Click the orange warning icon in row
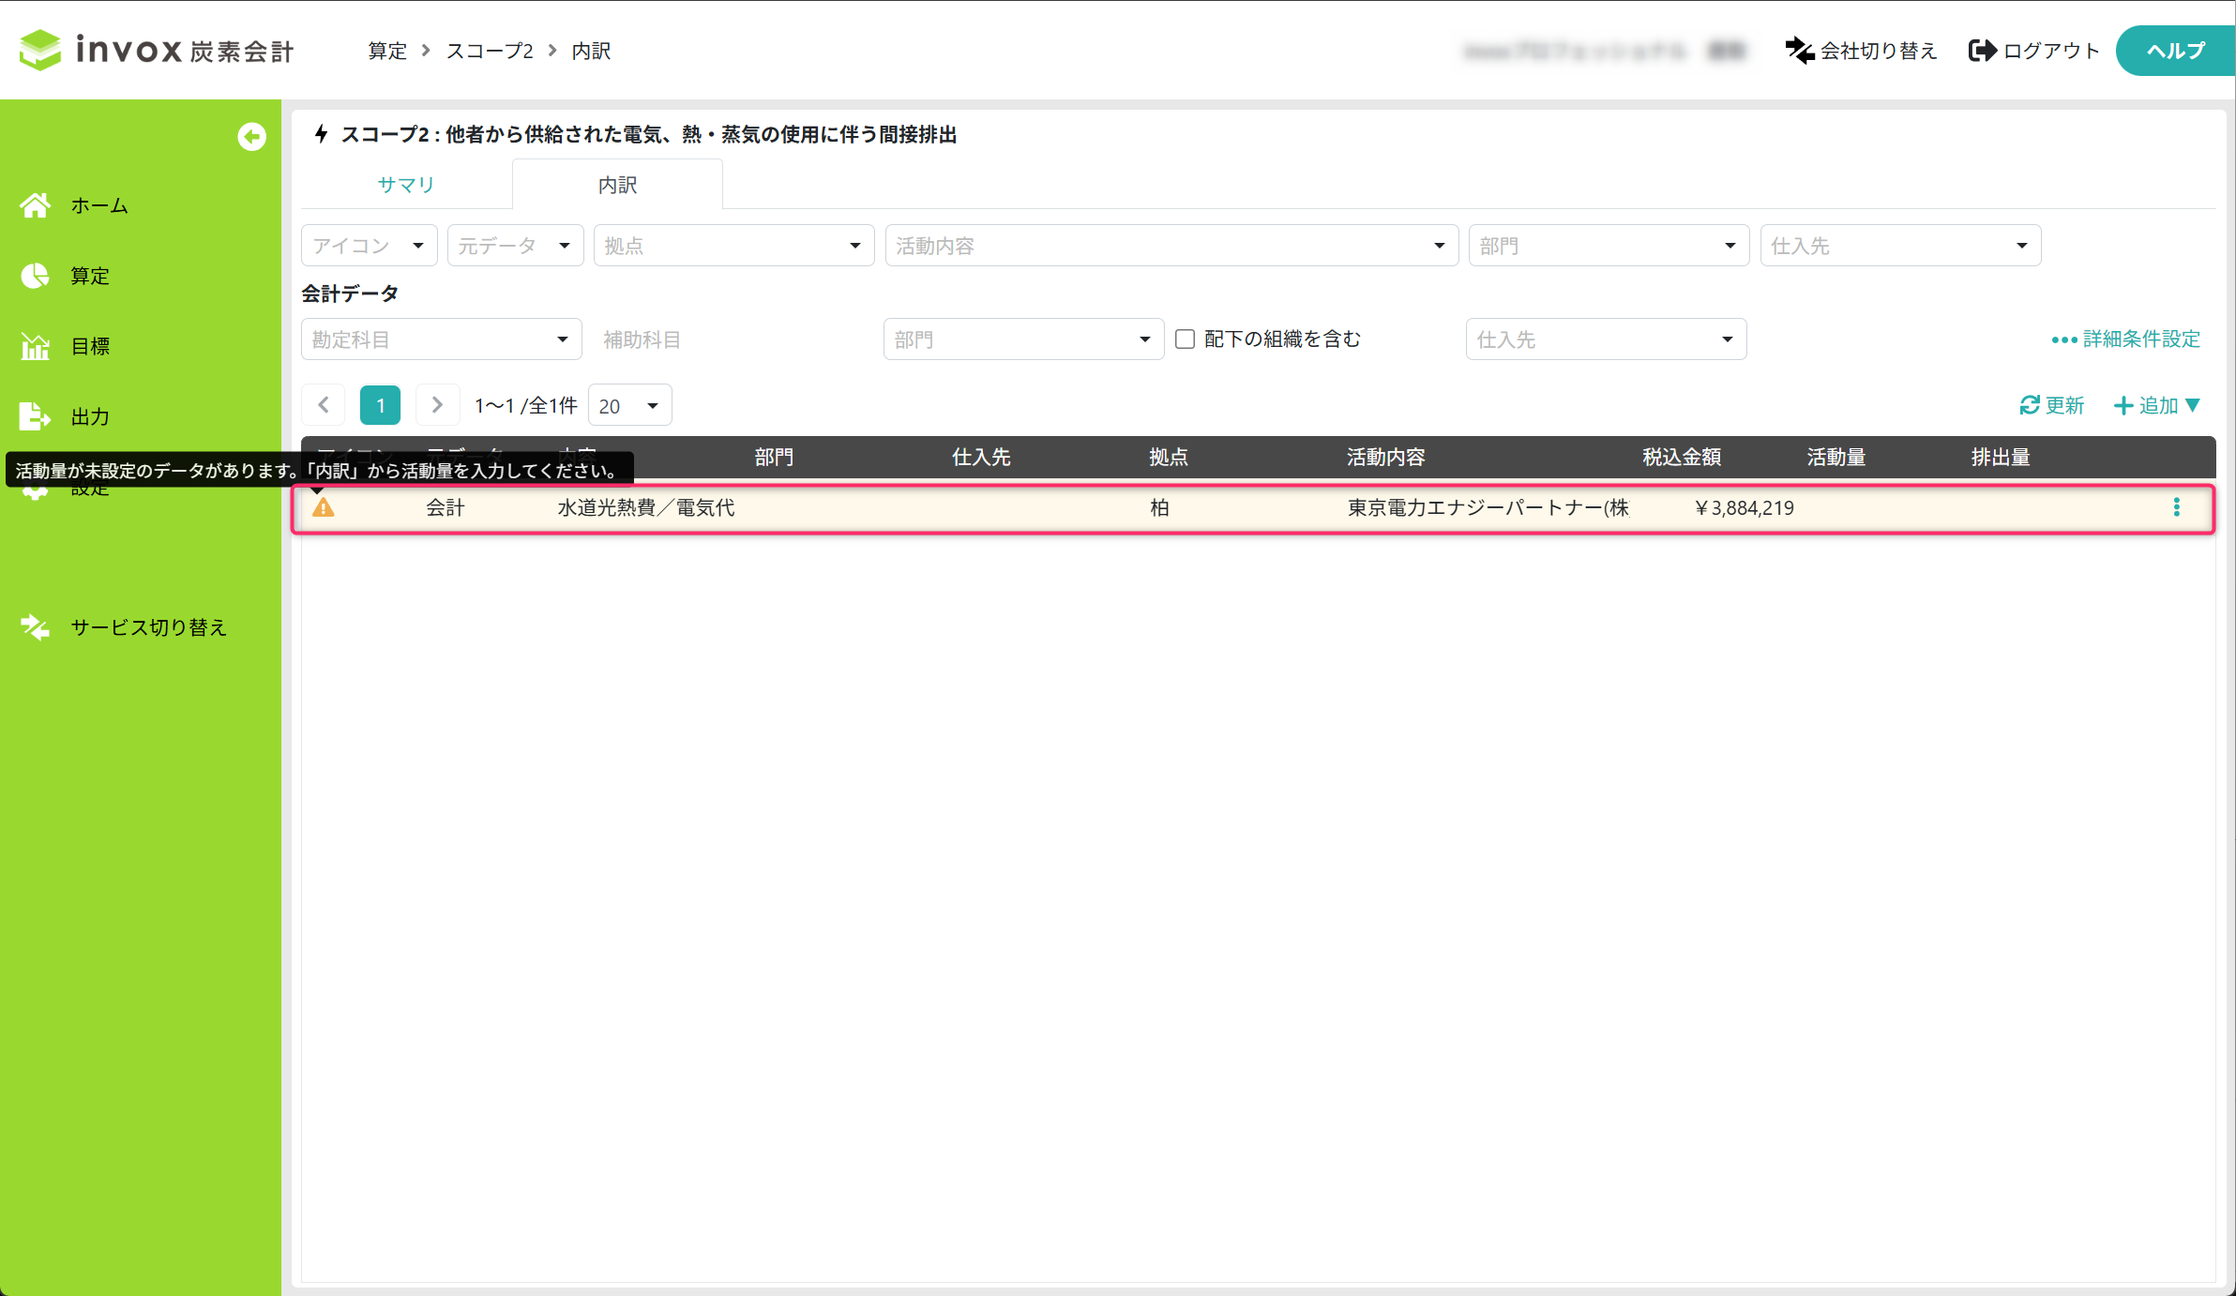The height and width of the screenshot is (1296, 2236). click(x=324, y=507)
